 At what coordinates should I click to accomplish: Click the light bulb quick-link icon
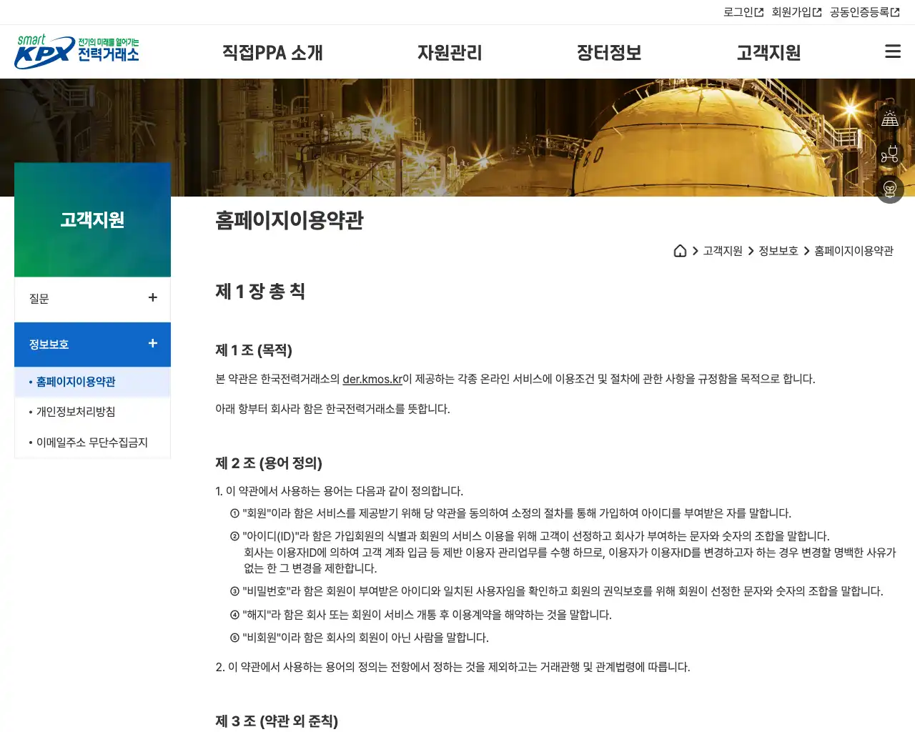tap(889, 189)
